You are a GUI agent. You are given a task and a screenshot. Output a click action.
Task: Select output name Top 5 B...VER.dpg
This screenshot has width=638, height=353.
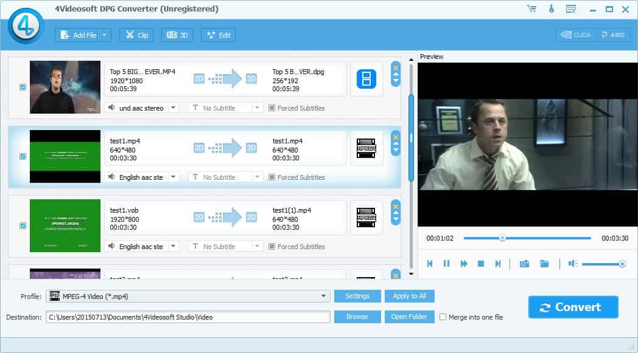tap(298, 72)
